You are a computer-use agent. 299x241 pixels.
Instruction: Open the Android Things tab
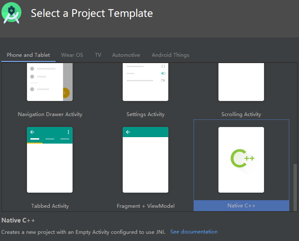(x=170, y=55)
